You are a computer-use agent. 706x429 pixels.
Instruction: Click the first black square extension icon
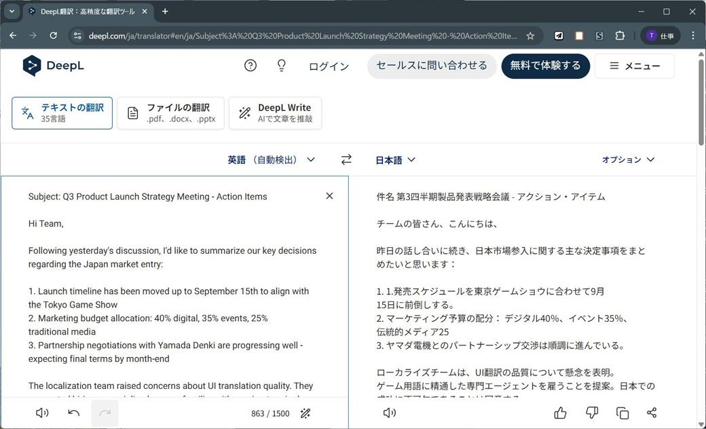coord(558,35)
